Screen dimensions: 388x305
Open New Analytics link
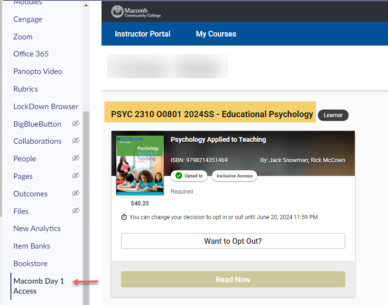pyautogui.click(x=37, y=229)
